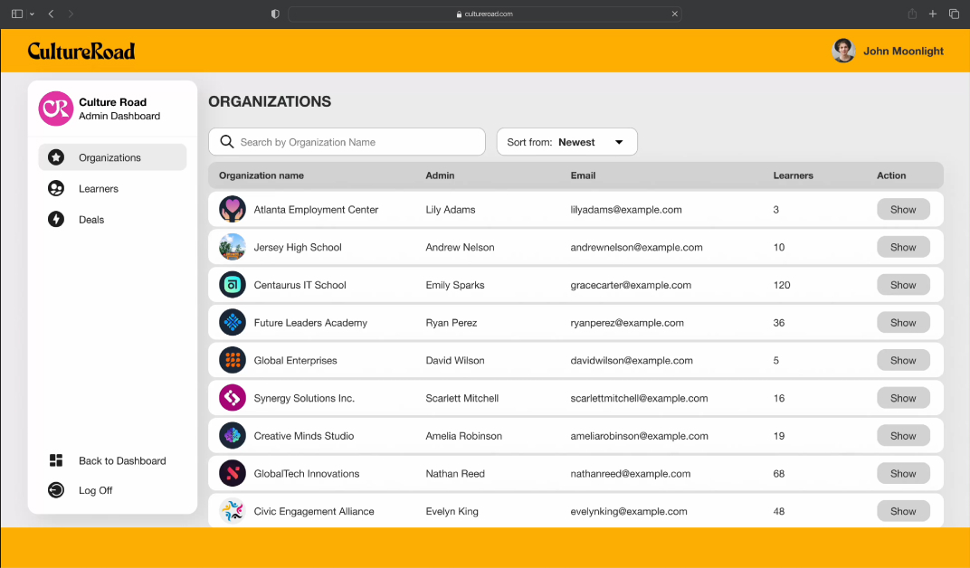
Task: Show Atlanta Employment Center details
Action: point(903,210)
